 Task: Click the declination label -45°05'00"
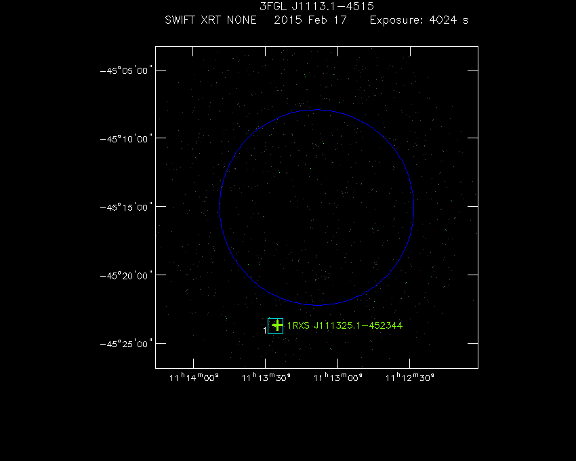[126, 71]
